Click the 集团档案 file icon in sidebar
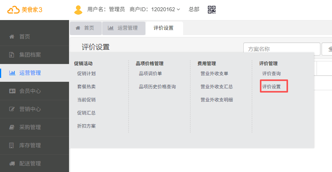This screenshot has height=172, width=332. click(x=12, y=55)
